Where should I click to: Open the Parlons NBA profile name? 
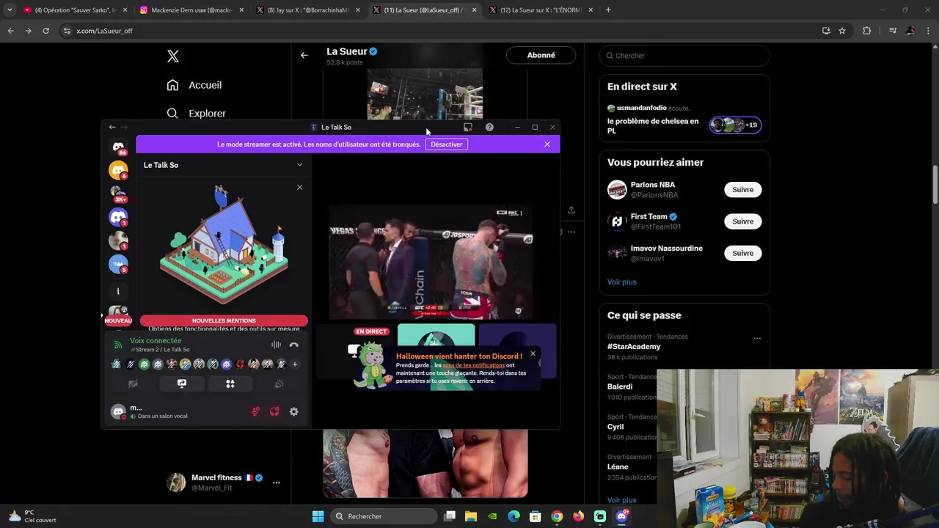(653, 185)
